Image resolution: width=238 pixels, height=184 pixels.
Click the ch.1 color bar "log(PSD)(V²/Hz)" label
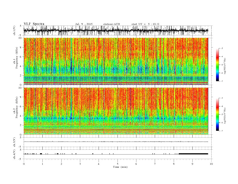coord(225,66)
